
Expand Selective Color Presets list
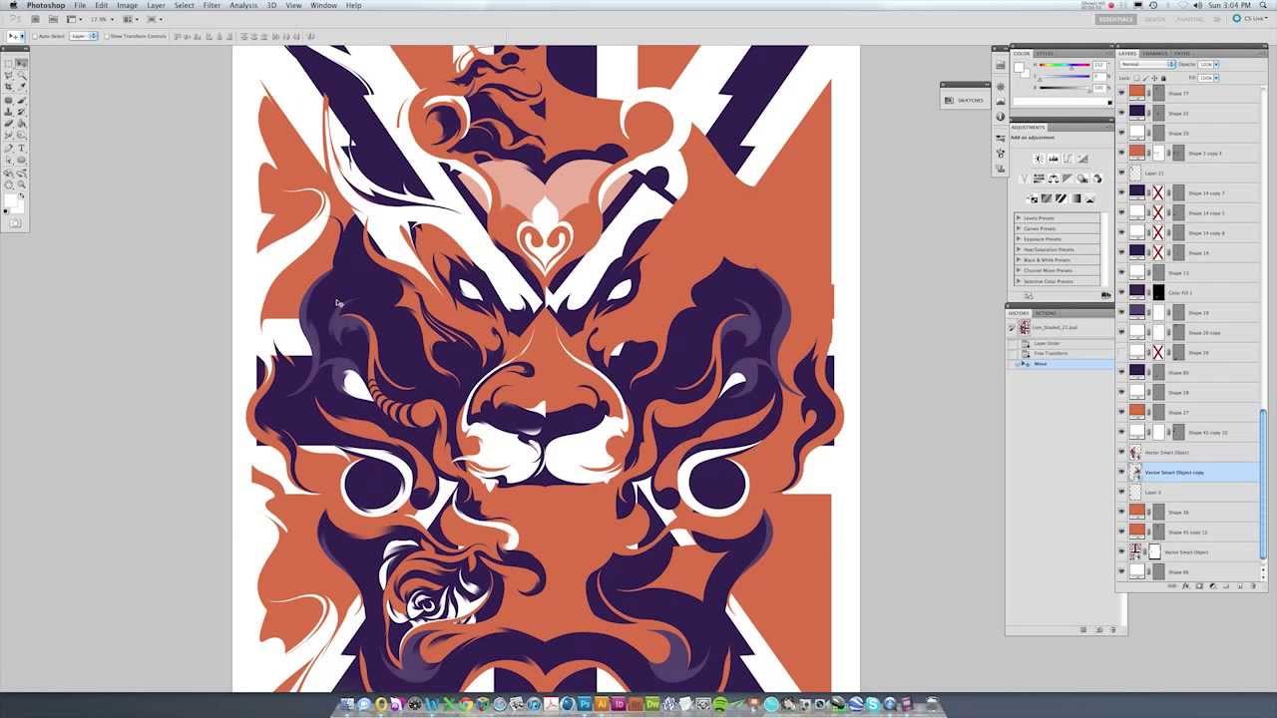coord(1018,281)
